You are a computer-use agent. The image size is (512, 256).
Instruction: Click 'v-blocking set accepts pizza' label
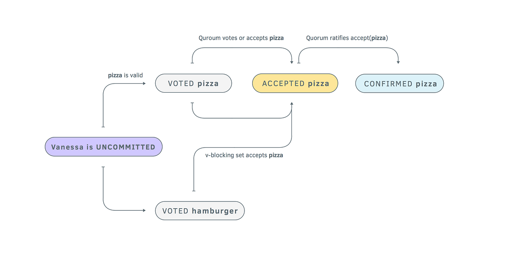coord(244,155)
